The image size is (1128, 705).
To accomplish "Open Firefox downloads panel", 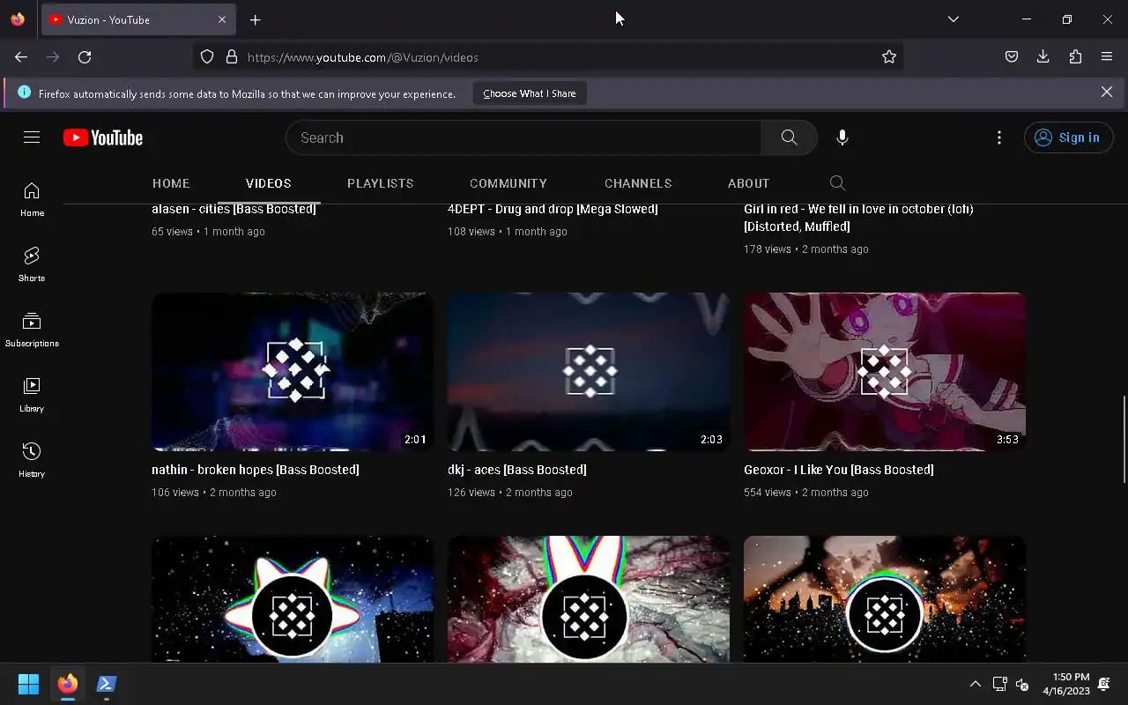I will pos(1043,57).
